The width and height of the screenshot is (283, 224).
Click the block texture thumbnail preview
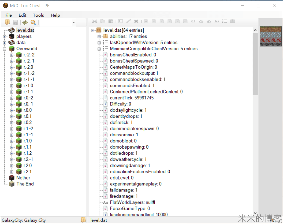(x=270, y=36)
